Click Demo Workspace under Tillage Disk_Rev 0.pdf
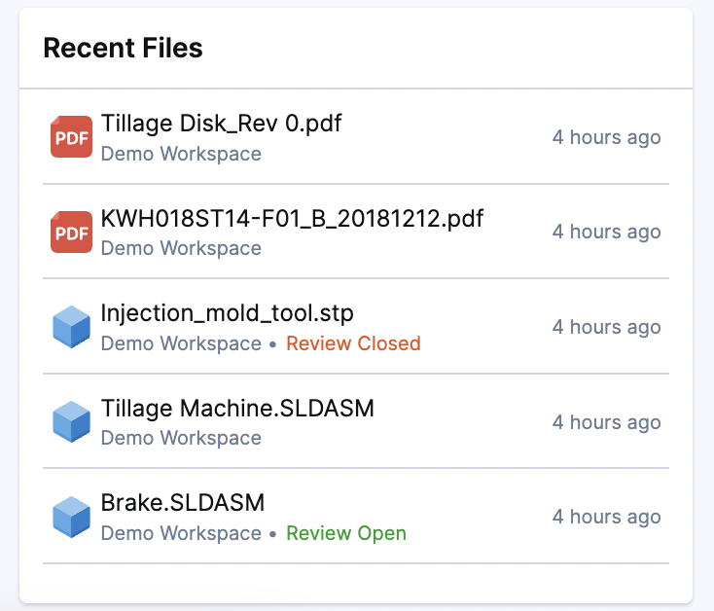The image size is (714, 611). pyautogui.click(x=181, y=154)
